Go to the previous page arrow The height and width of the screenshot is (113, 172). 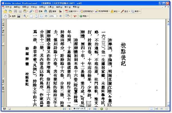(69, 109)
